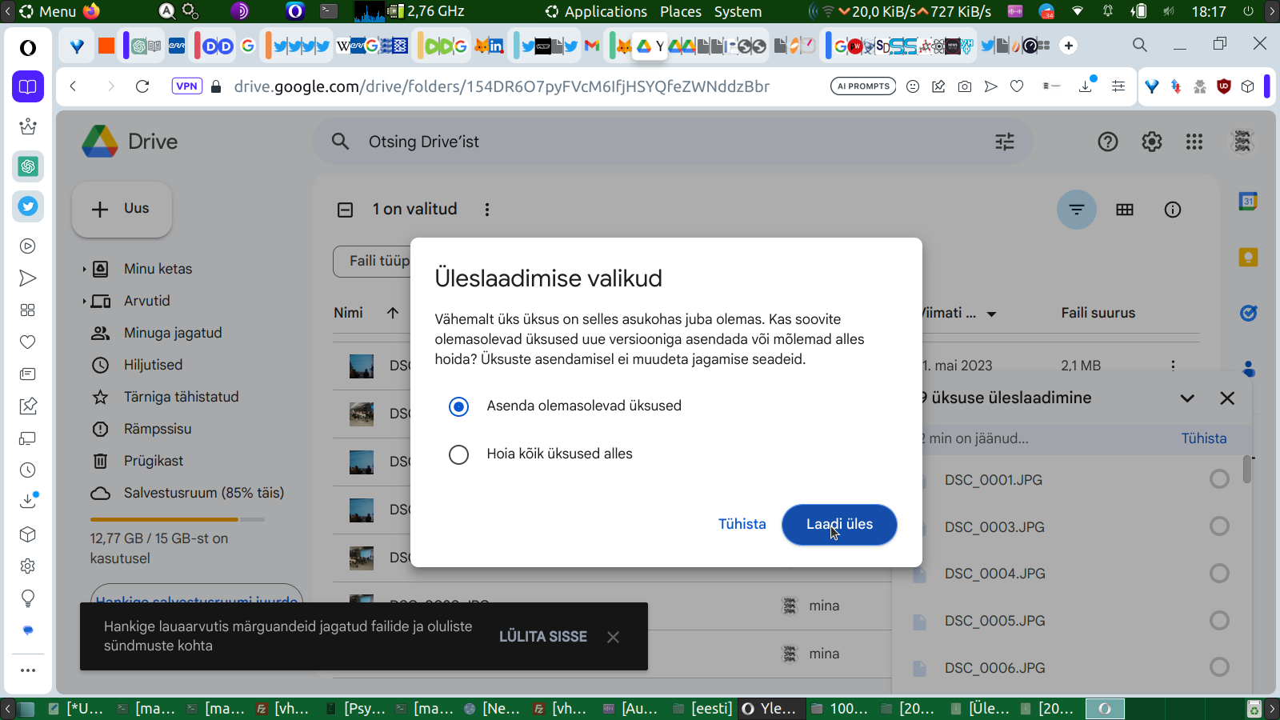1280x720 pixels.
Task: Open 'Minuga jagatud' shared files
Action: pyautogui.click(x=173, y=333)
